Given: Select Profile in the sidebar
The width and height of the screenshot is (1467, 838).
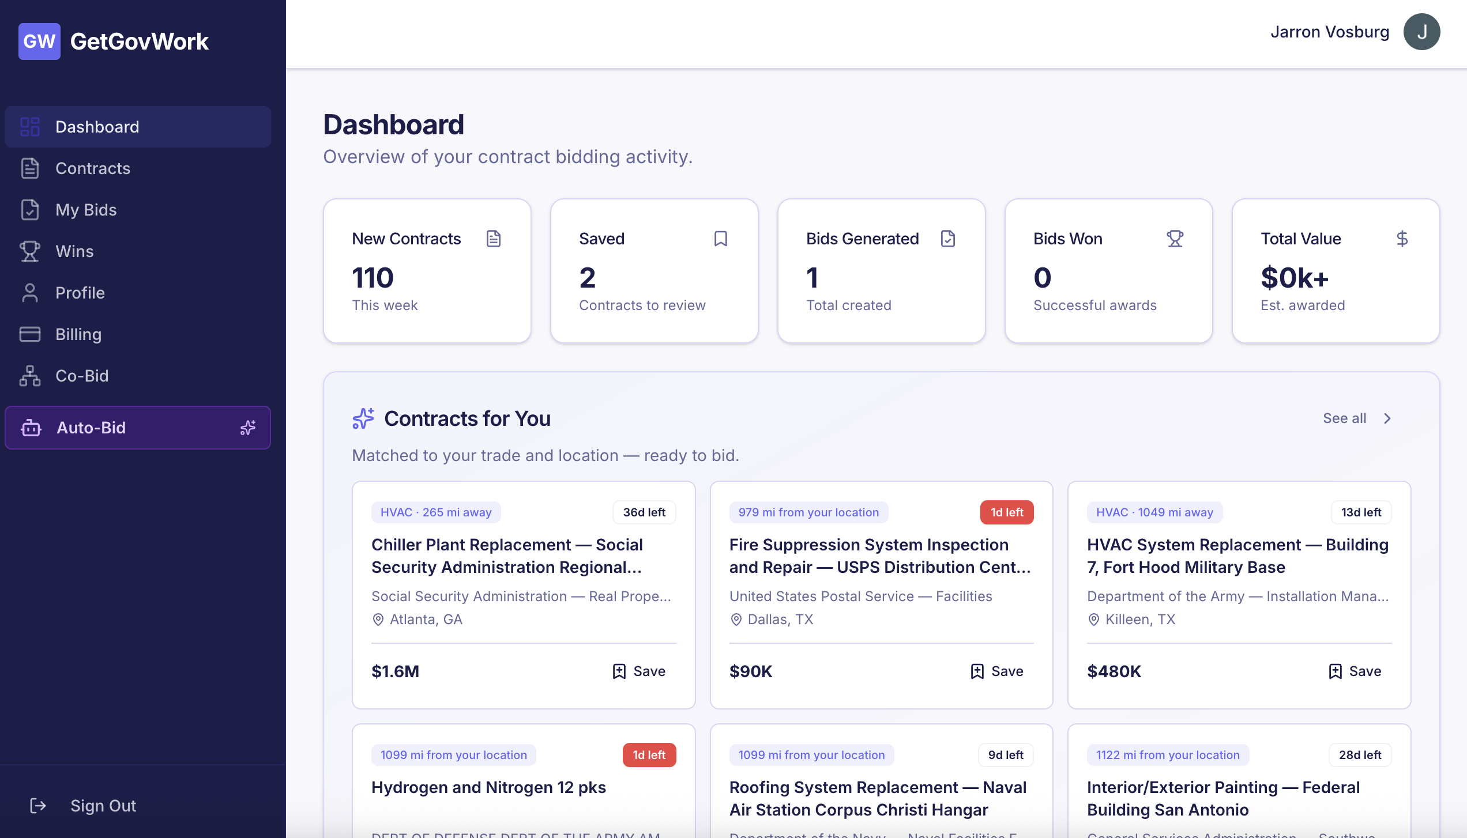Looking at the screenshot, I should coord(138,293).
